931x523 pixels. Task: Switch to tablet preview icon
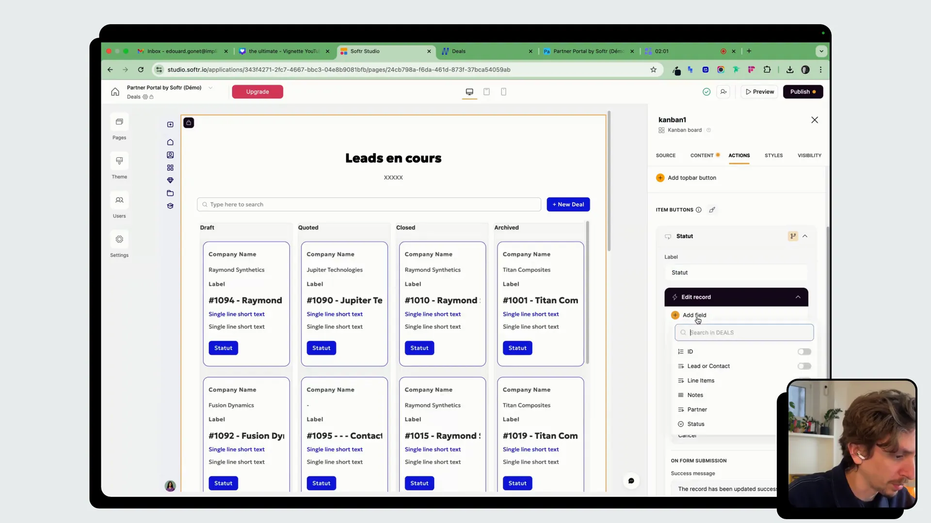(486, 92)
